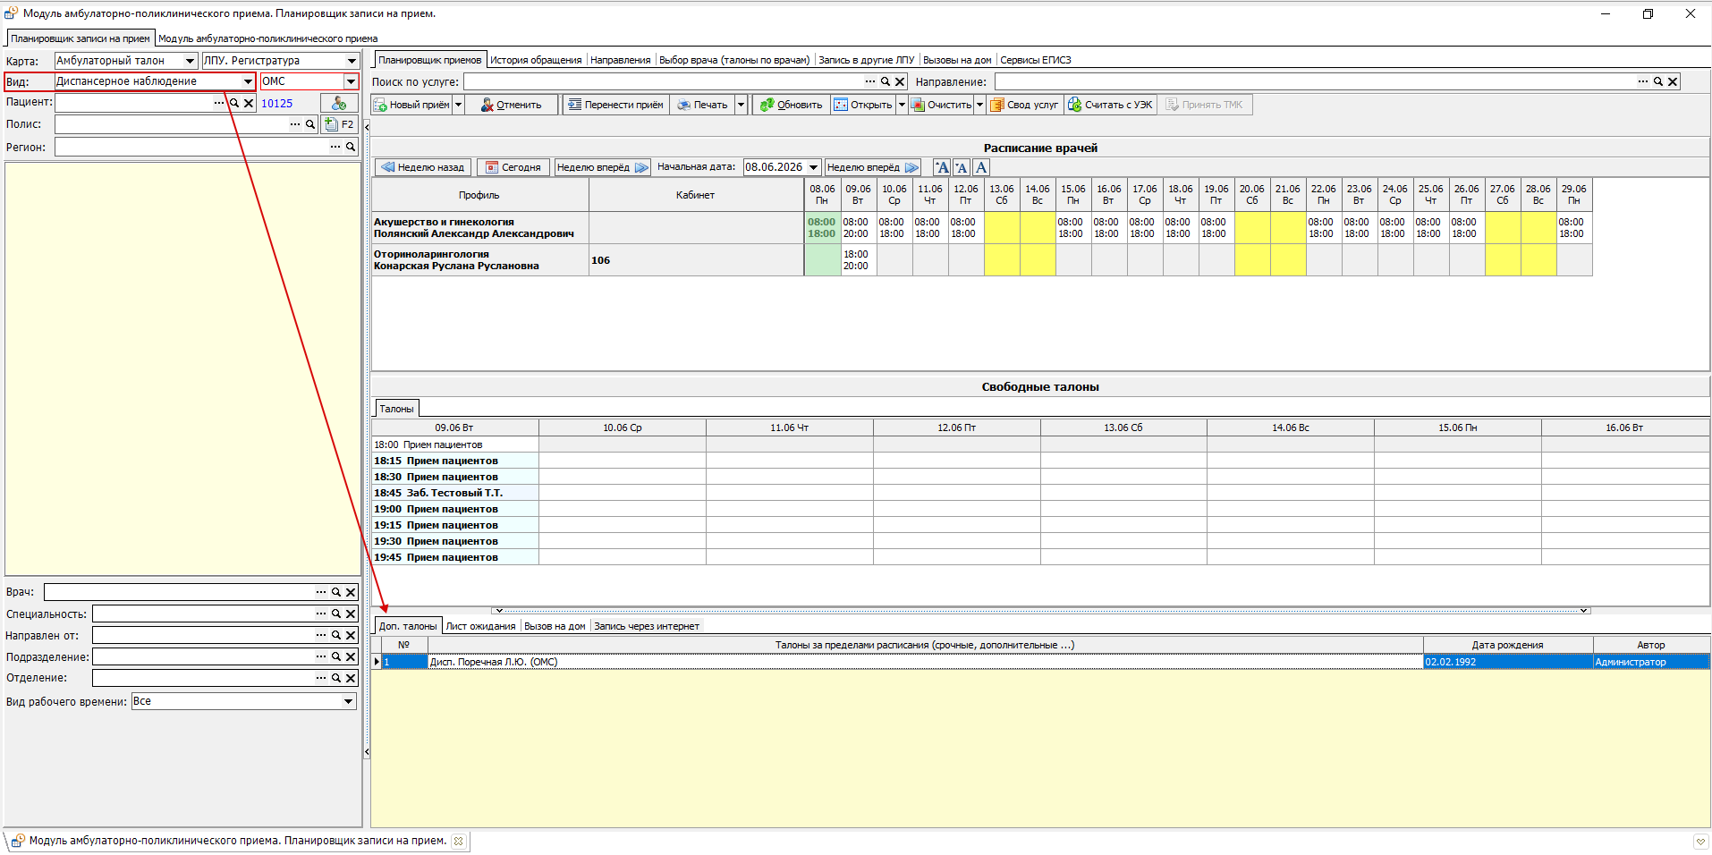This screenshot has width=1712, height=855.
Task: Collapse the left panel using splitter arrow
Action: coord(367,126)
